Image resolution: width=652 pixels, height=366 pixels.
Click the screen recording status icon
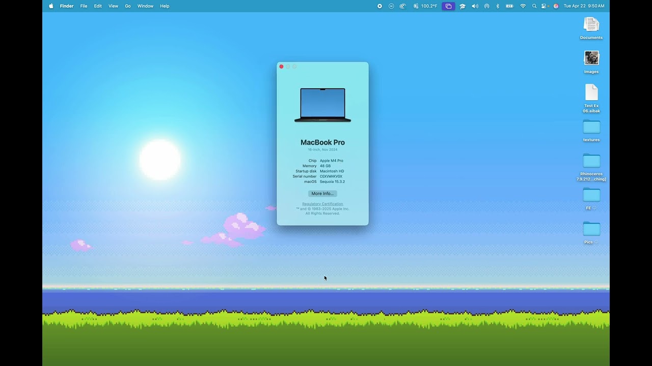(x=379, y=6)
